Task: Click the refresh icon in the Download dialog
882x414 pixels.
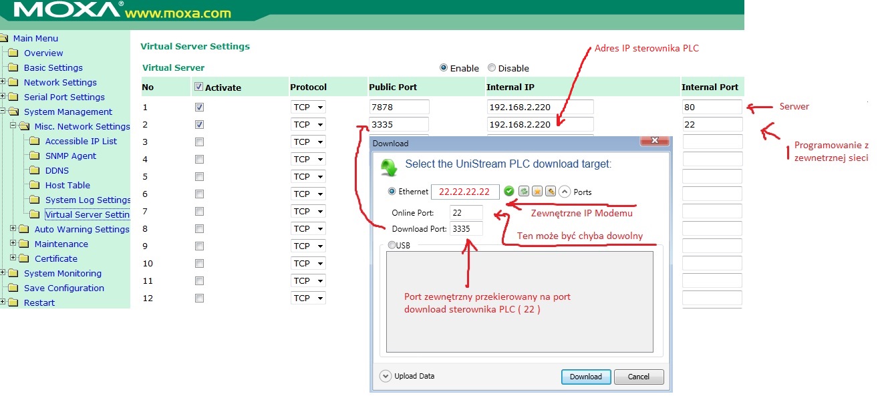Action: click(x=524, y=192)
